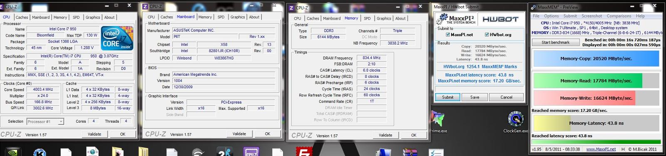
Task: Open the Help menu in MaxxMEM
Action: pyautogui.click(x=640, y=16)
